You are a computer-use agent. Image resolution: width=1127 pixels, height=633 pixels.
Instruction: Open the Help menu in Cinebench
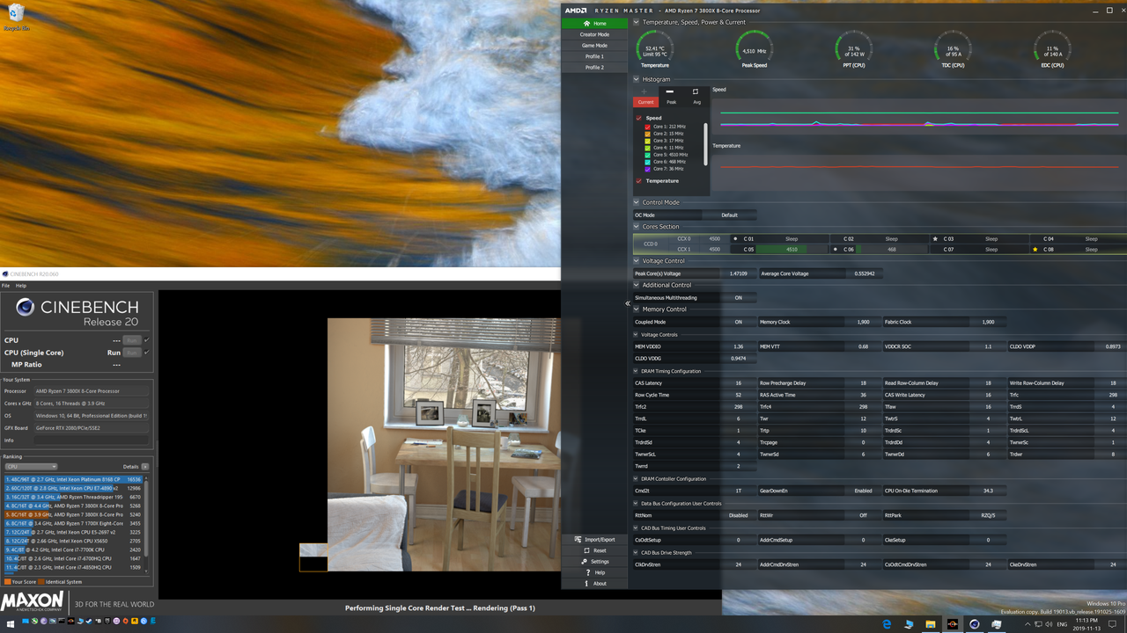(21, 286)
